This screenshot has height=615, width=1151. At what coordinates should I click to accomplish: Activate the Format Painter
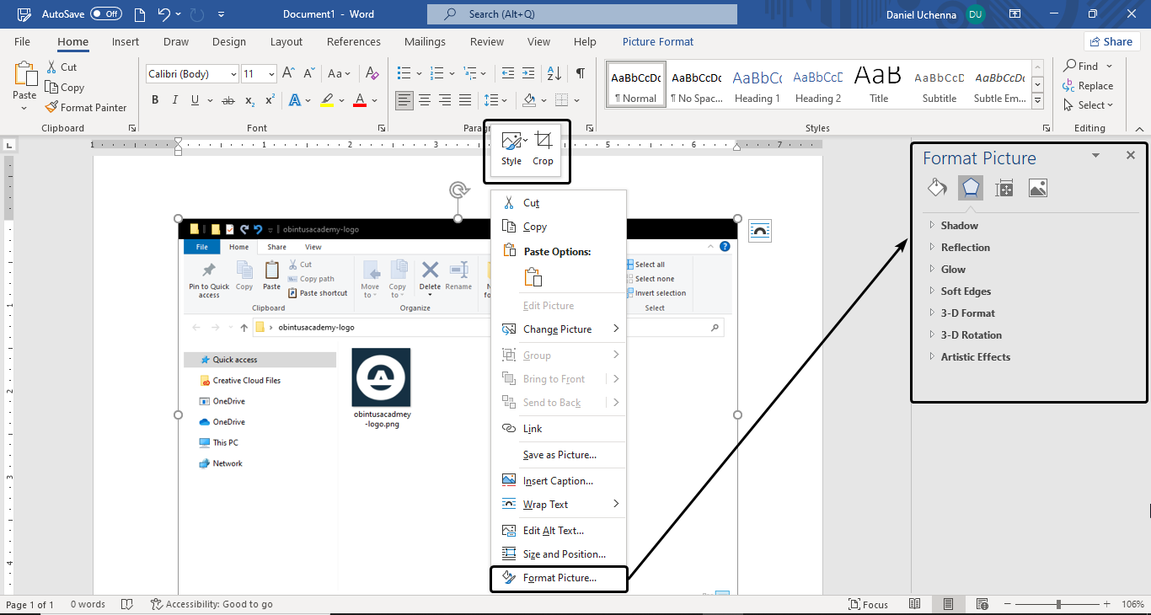tap(87, 107)
